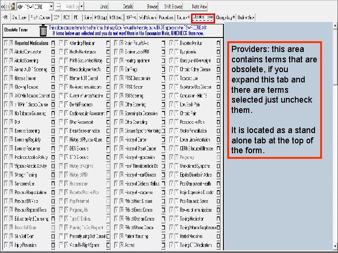Toggle the Y box for Reported Medications
The width and height of the screenshot is (338, 253).
(6, 43)
